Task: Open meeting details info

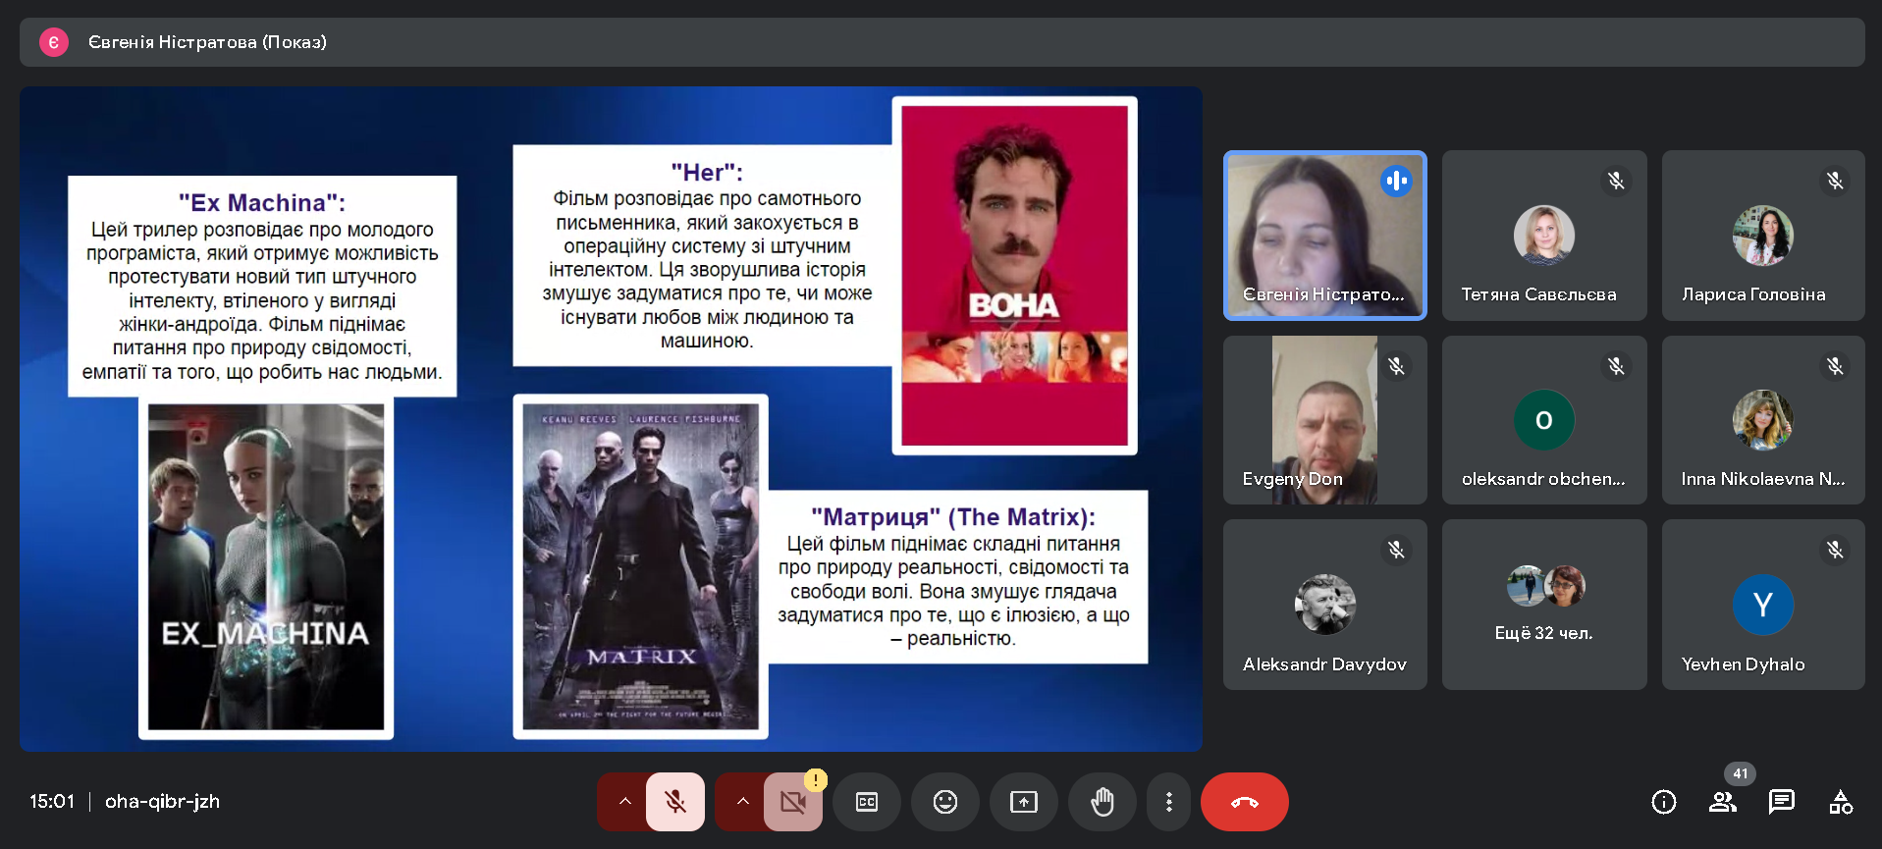Action: (x=1664, y=802)
